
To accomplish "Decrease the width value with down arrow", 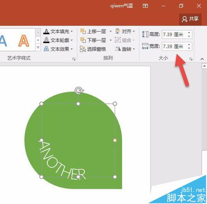I will coord(189,48).
